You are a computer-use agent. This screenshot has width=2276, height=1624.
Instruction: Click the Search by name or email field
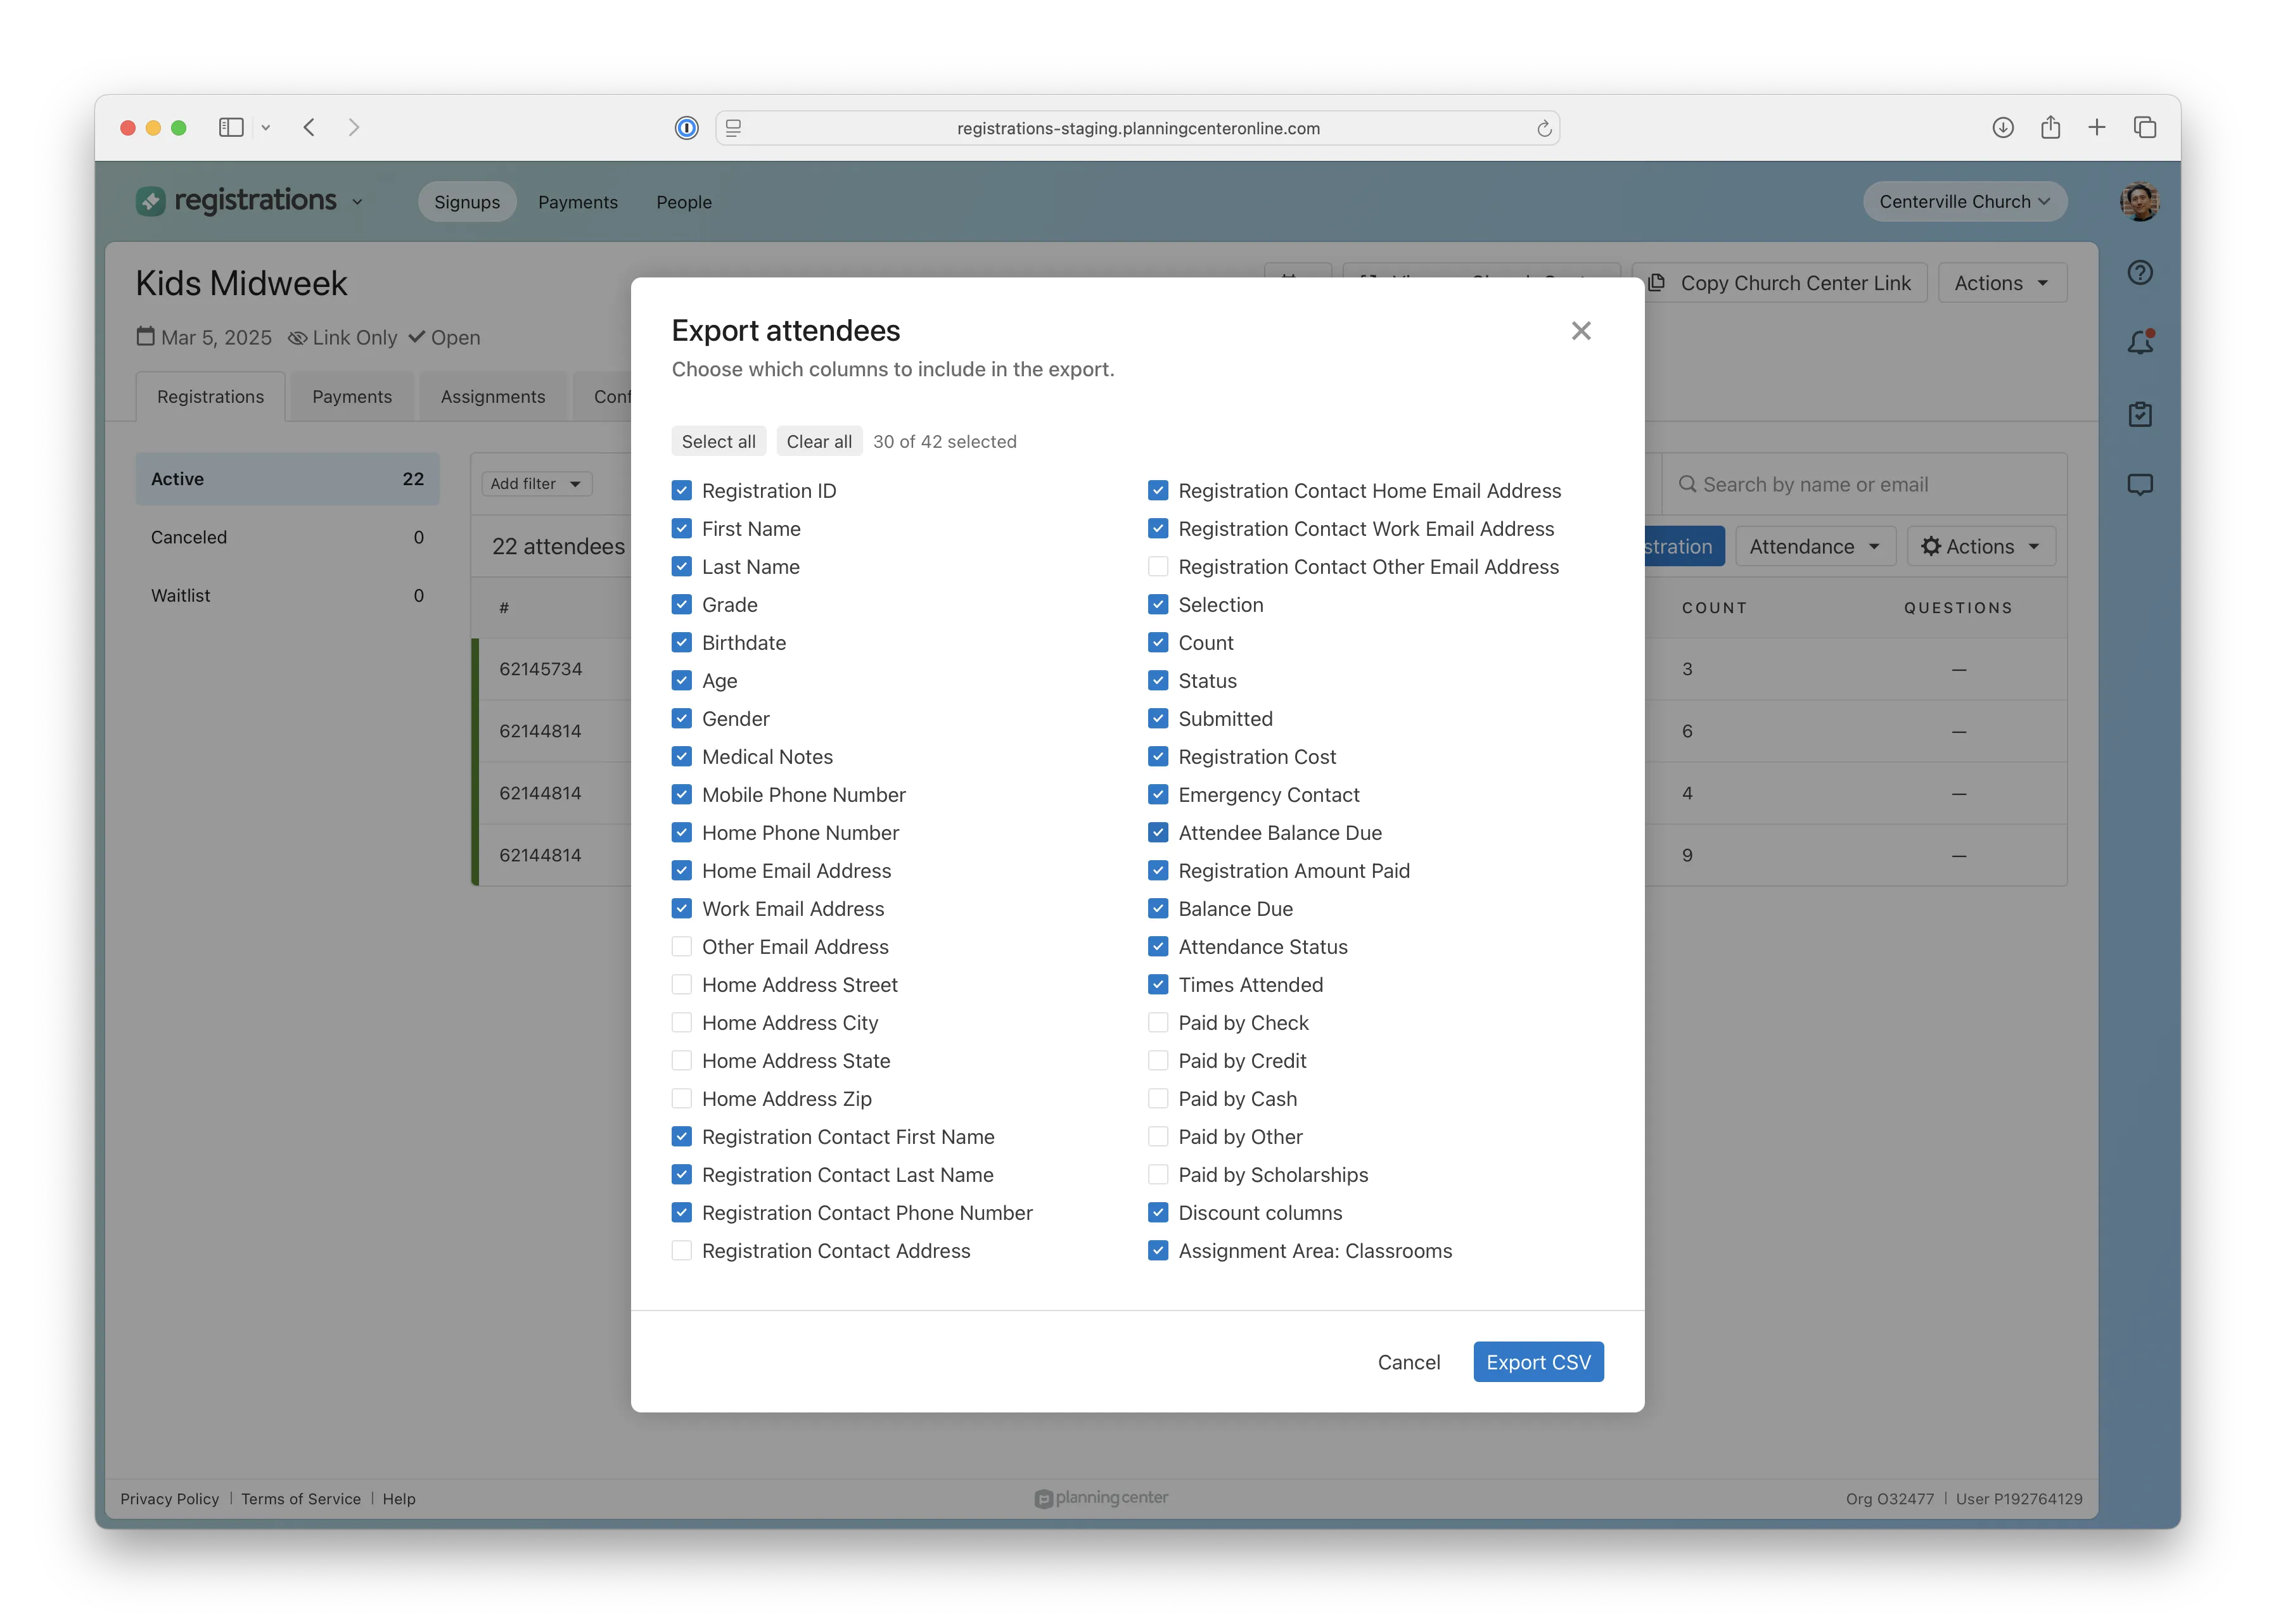1864,484
